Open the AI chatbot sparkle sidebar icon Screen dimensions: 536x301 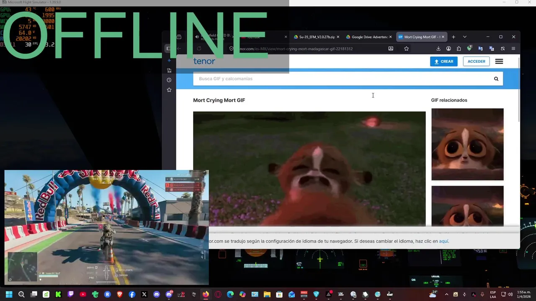coord(169,61)
